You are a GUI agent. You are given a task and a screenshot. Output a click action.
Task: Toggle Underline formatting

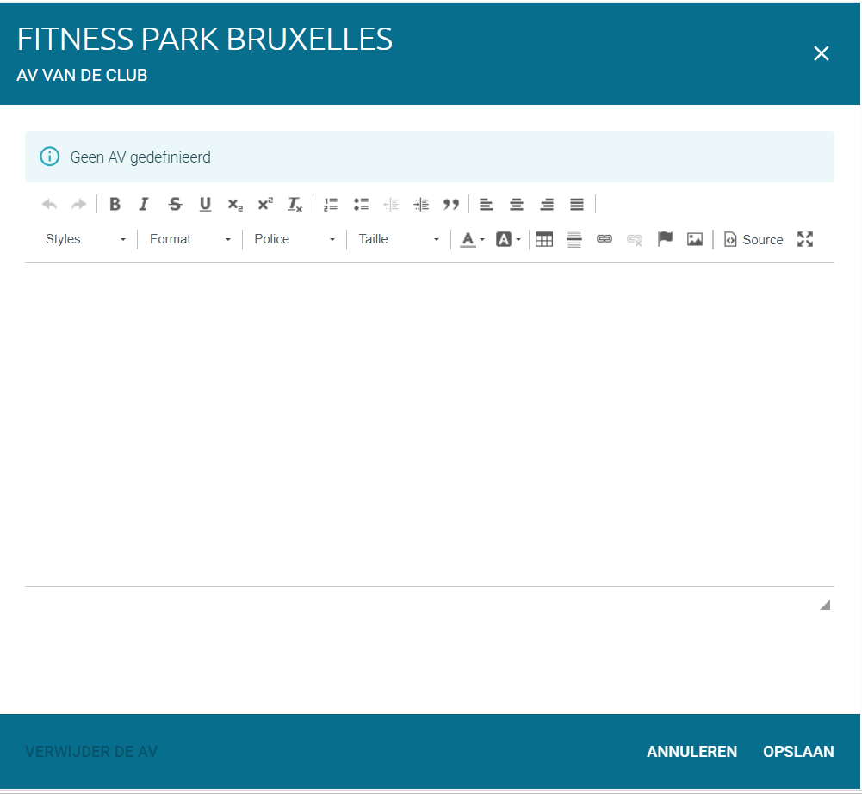[x=205, y=204]
